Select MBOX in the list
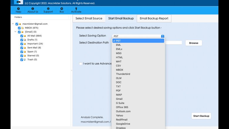 (138, 70)
